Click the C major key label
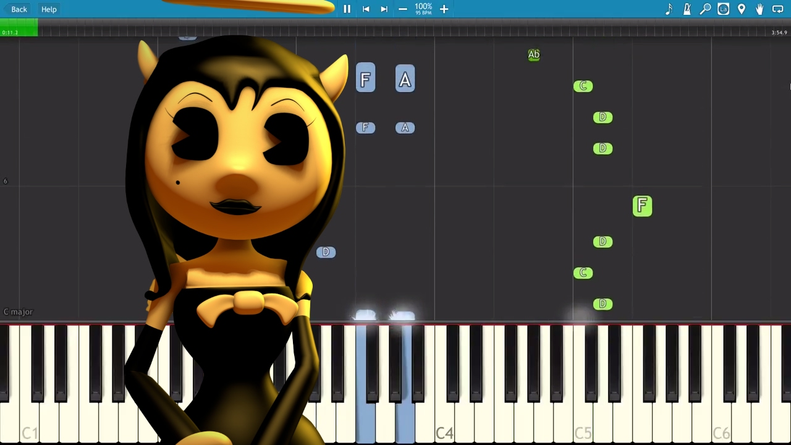The height and width of the screenshot is (445, 791). [x=18, y=312]
